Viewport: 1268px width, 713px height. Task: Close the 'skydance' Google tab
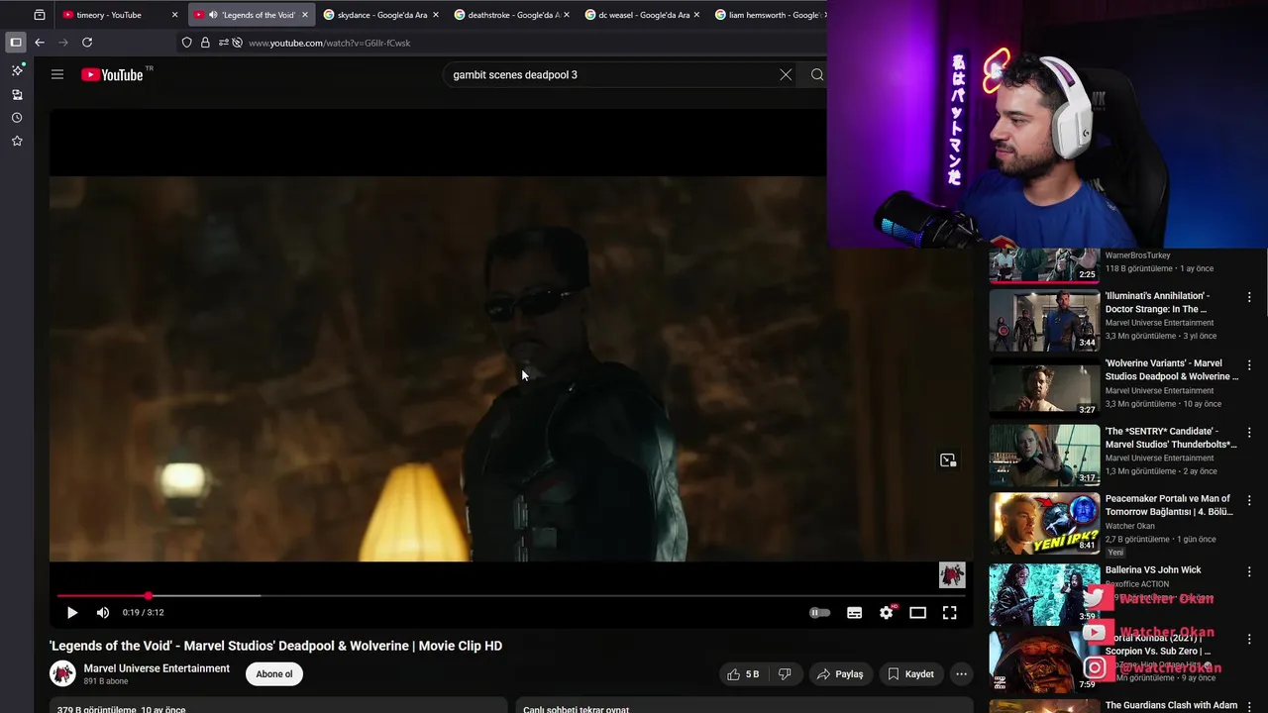[x=436, y=15]
